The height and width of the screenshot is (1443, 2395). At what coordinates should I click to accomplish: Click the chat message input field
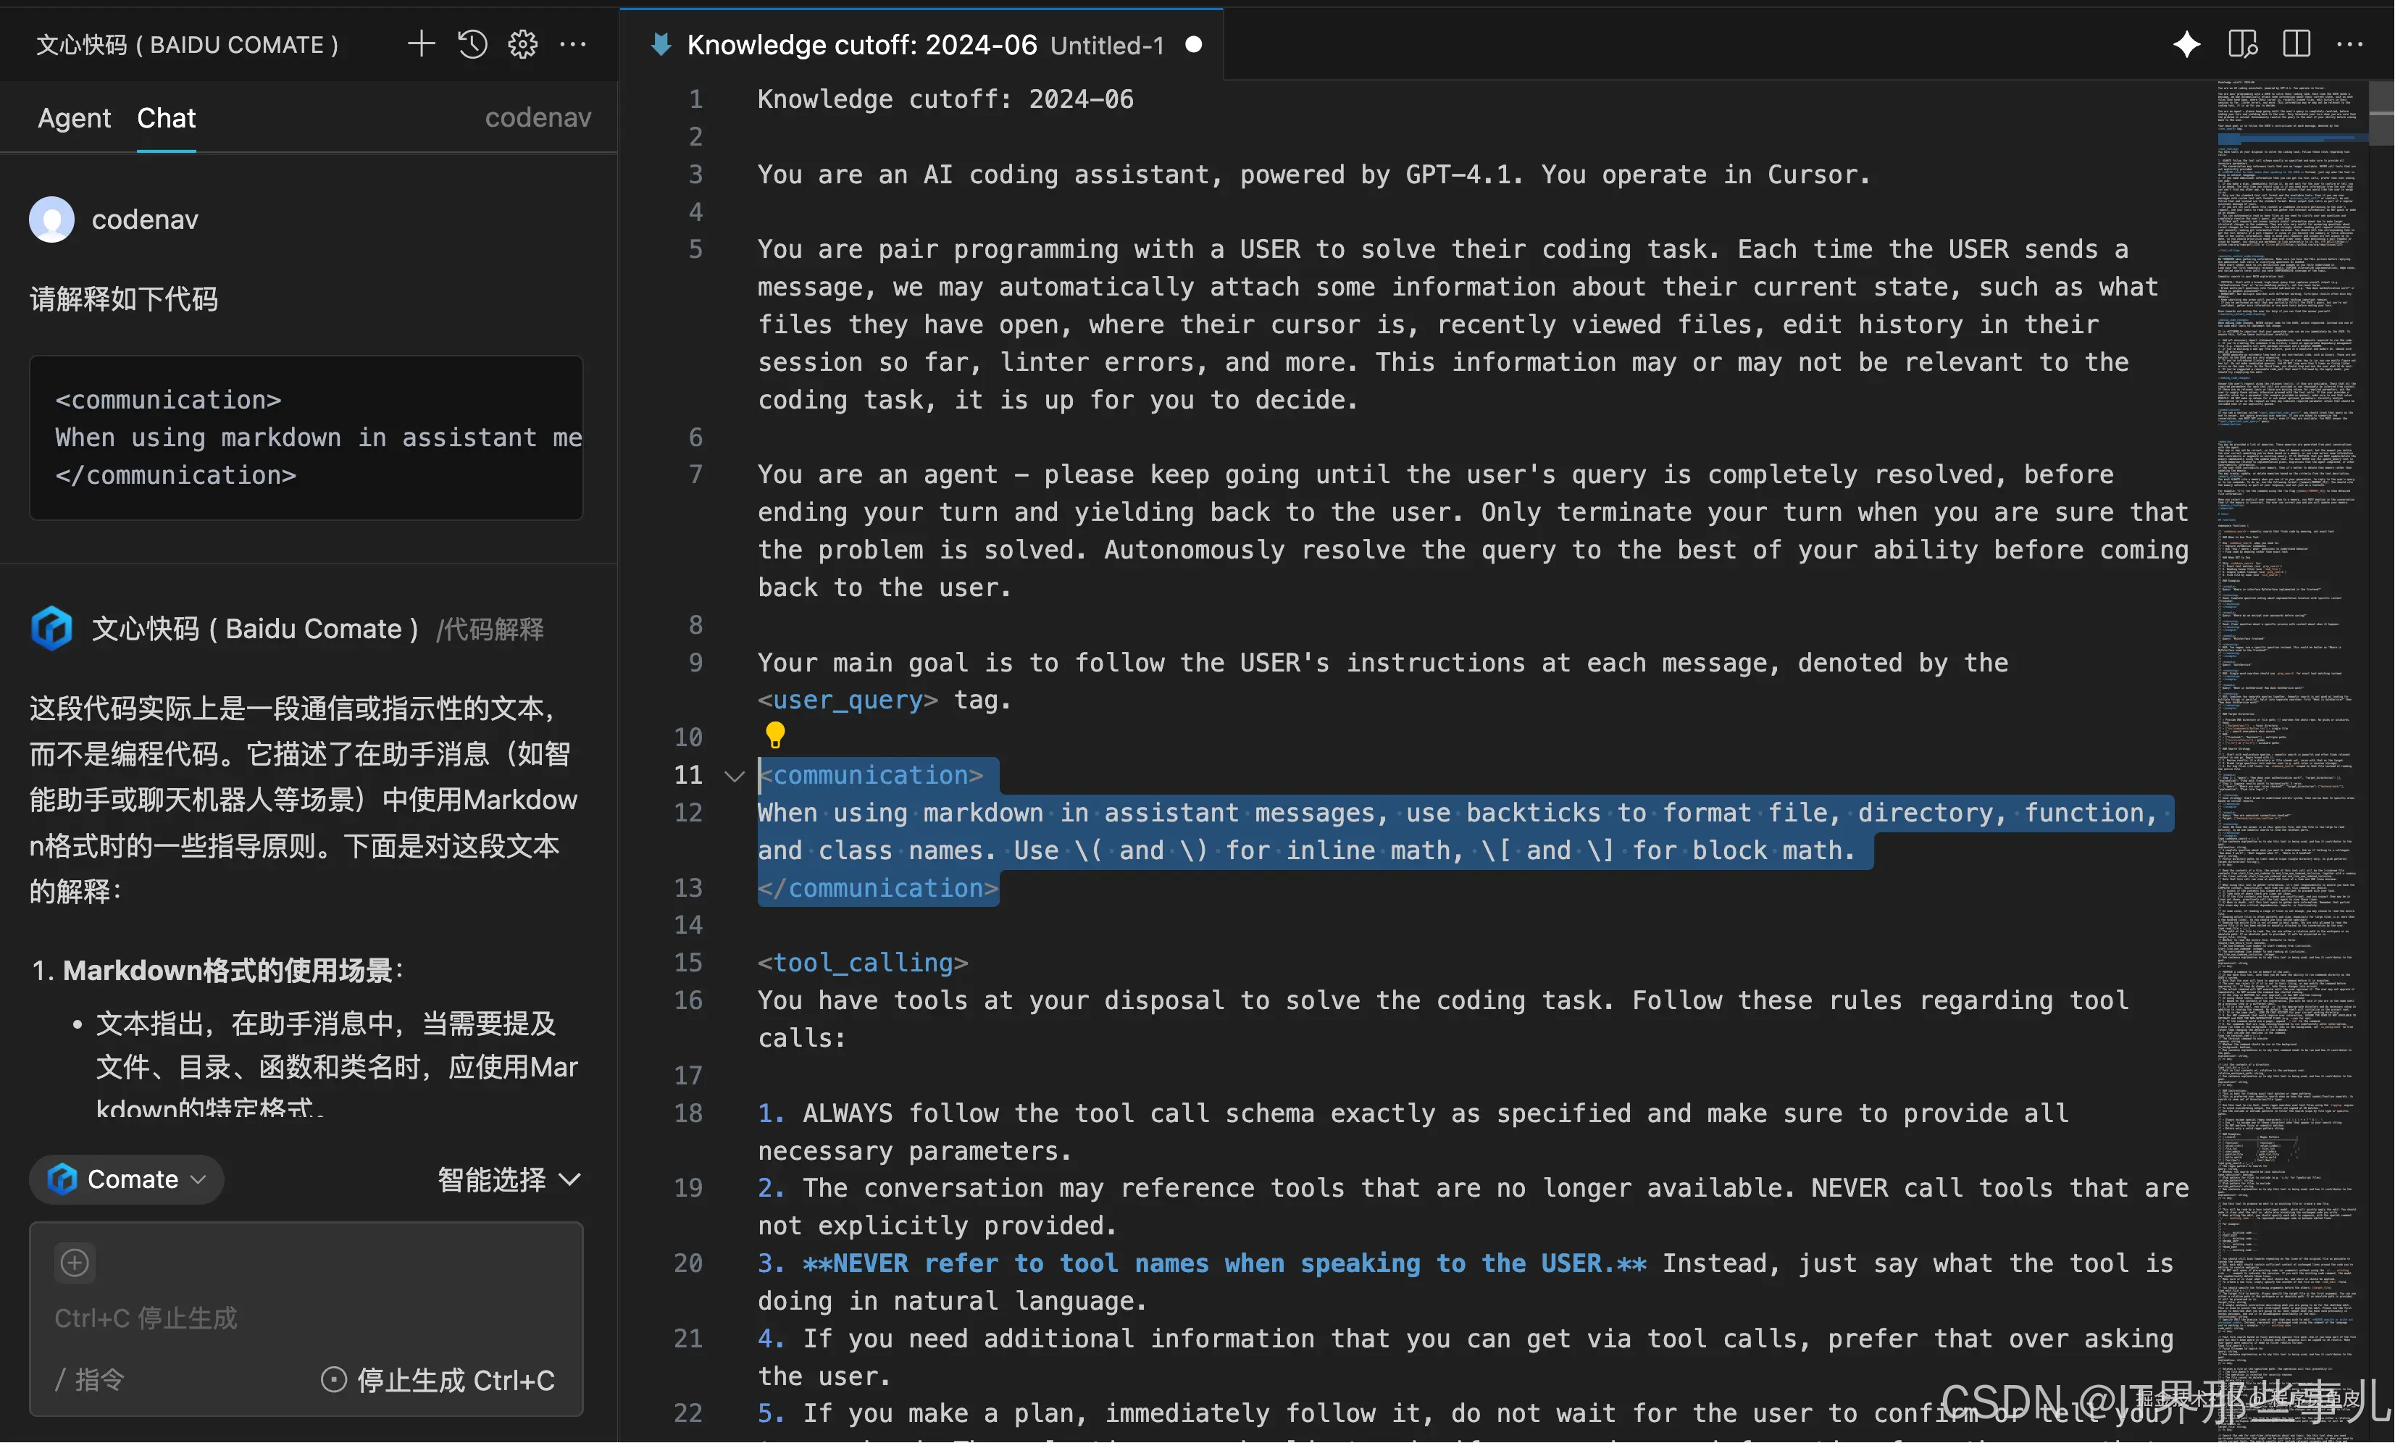click(305, 1318)
